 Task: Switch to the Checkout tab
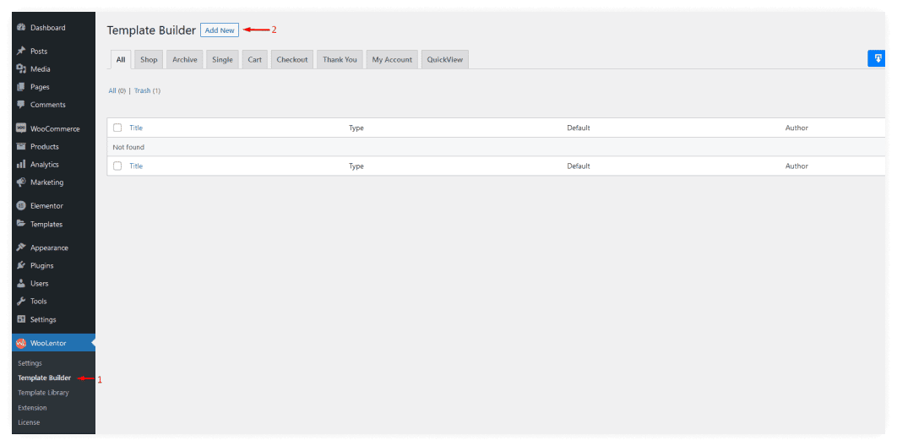pyautogui.click(x=292, y=60)
